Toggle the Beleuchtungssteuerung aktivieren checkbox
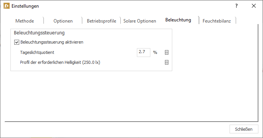 tap(17, 42)
